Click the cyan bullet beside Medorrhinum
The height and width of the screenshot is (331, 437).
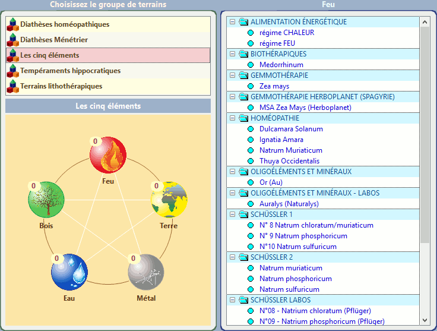click(x=251, y=65)
